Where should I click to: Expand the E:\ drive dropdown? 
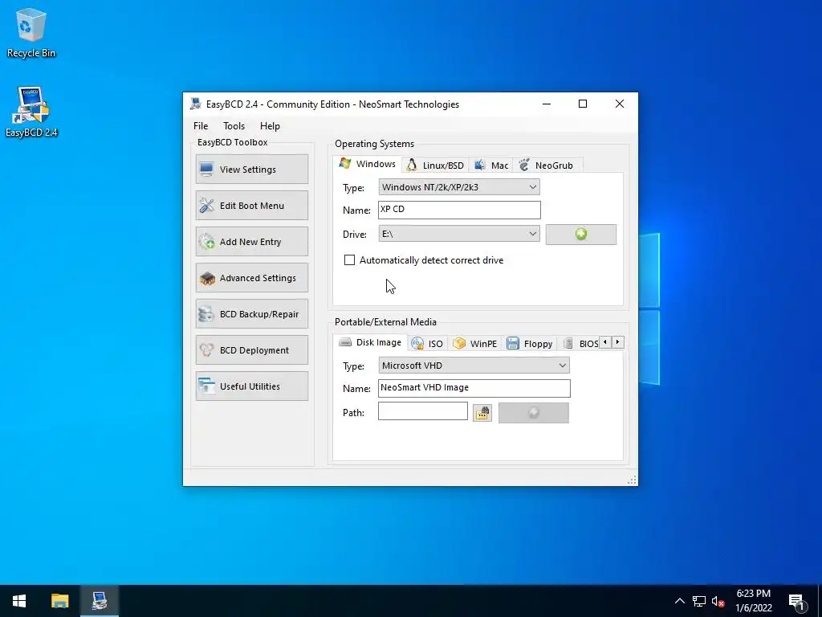coord(459,234)
